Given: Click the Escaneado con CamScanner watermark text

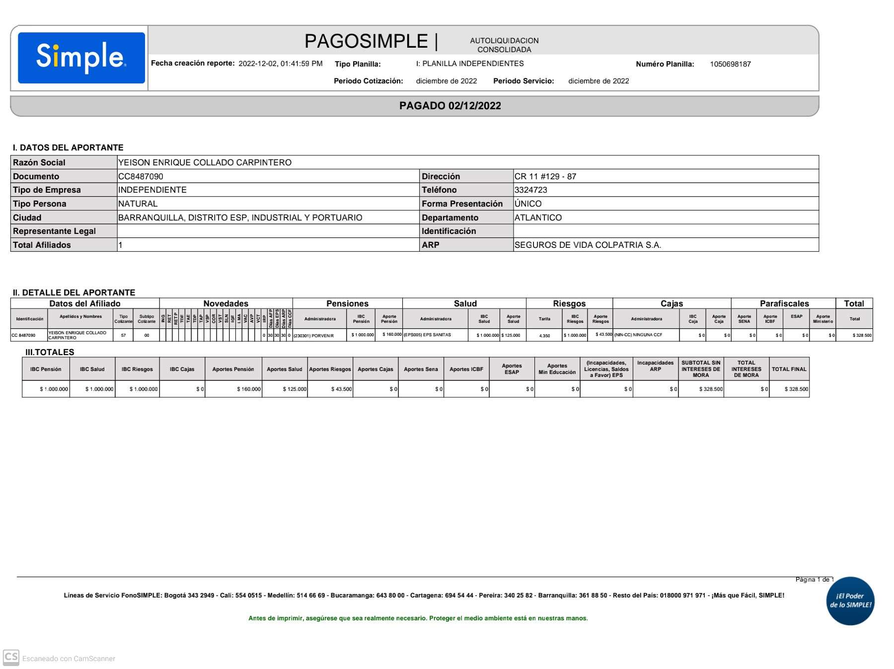Looking at the screenshot, I should (69, 659).
